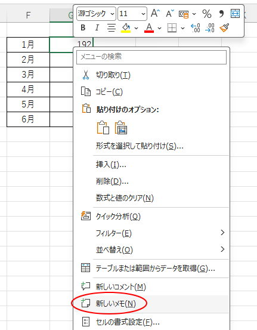Apply percent style
Screen dimensions: 257x330
point(207,14)
